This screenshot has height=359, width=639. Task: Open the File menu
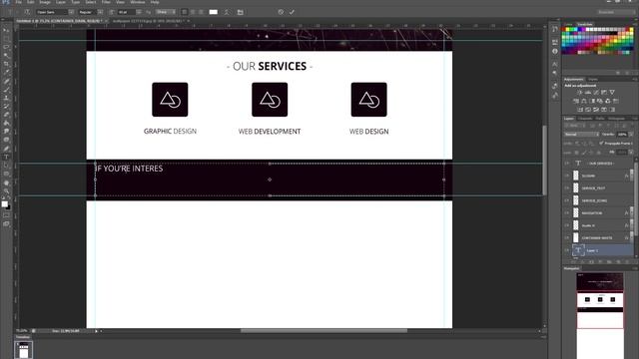(18, 2)
